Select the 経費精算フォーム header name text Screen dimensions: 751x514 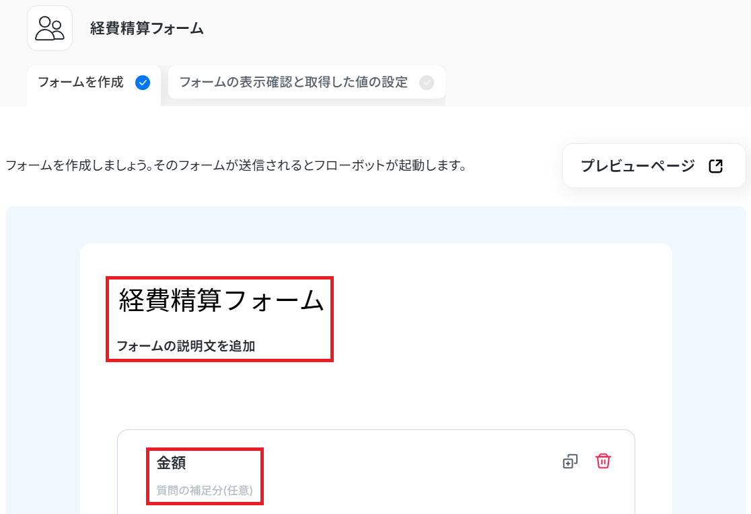(147, 28)
